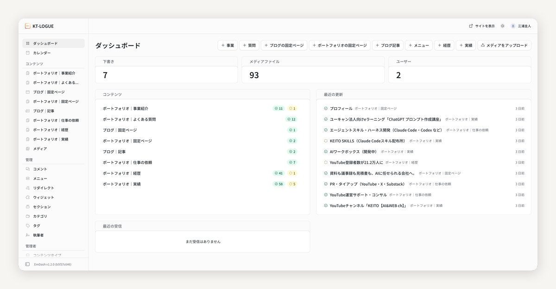Open カレンダー via its calendar icon
The image size is (556, 289).
coord(28,53)
